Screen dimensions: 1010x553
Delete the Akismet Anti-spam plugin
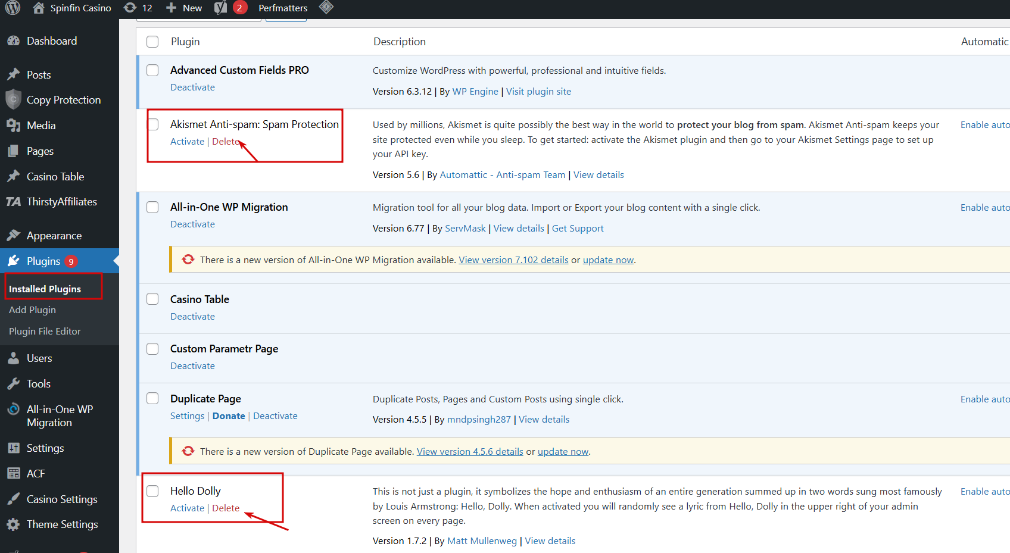pos(226,141)
